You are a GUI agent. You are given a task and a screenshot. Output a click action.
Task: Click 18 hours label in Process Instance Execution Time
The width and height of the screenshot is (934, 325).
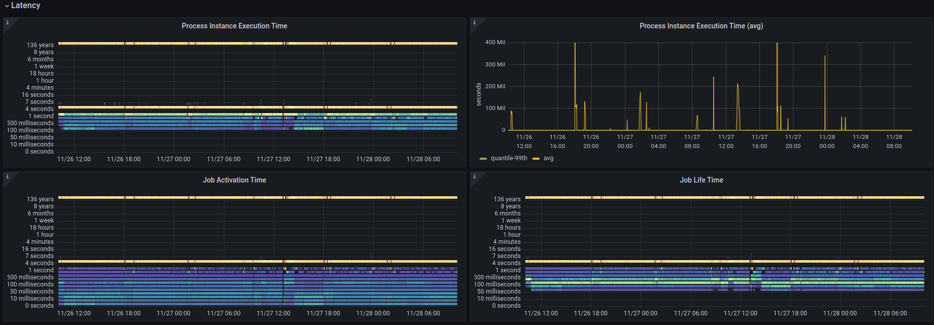coord(41,74)
